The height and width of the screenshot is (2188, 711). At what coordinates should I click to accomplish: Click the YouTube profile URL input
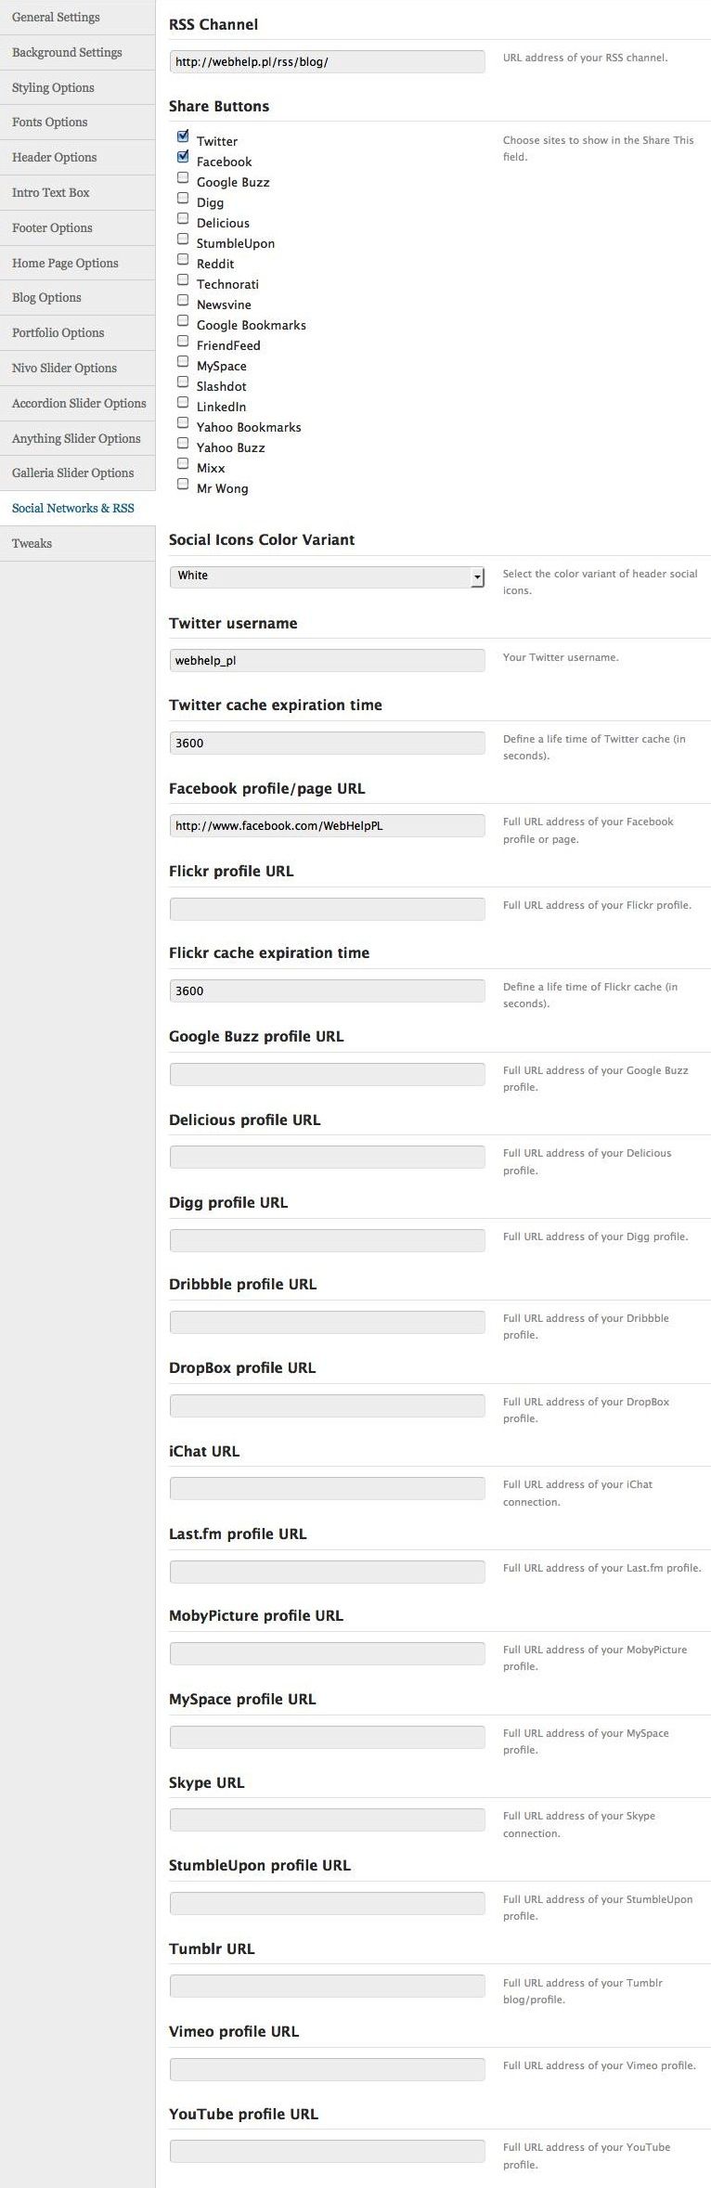pyautogui.click(x=327, y=2151)
